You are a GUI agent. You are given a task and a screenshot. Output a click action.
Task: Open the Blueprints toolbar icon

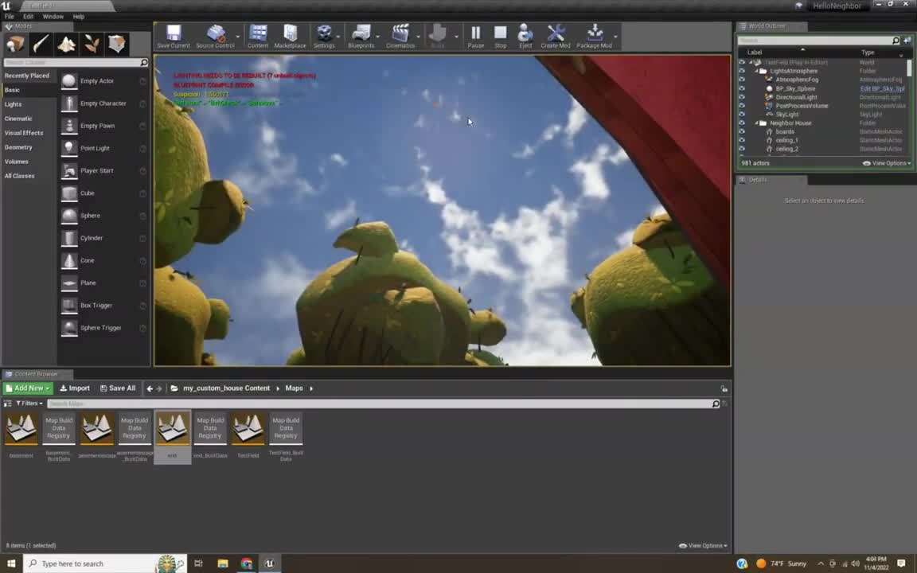click(x=361, y=36)
